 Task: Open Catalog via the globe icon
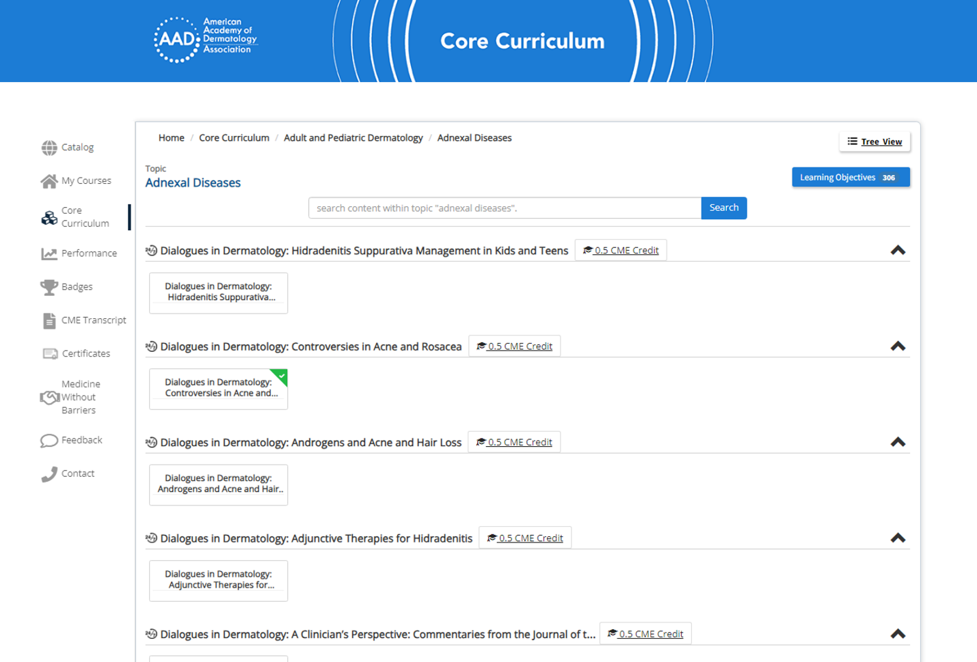[x=49, y=148]
